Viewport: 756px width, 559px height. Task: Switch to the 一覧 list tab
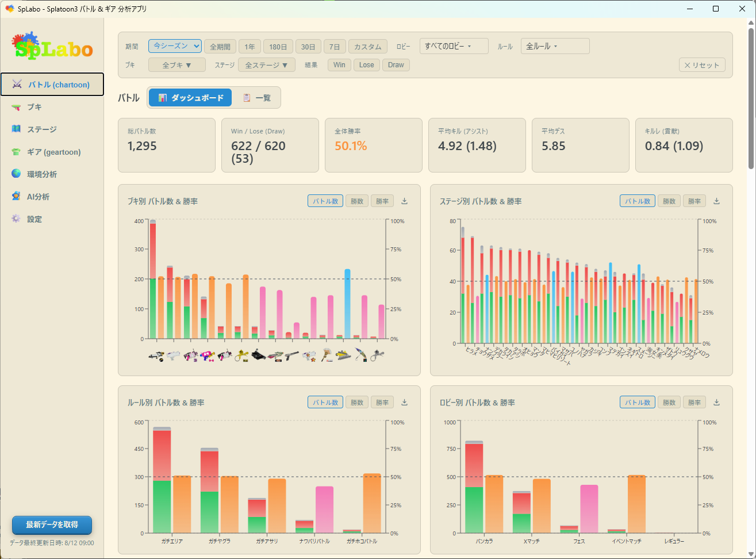click(x=256, y=98)
